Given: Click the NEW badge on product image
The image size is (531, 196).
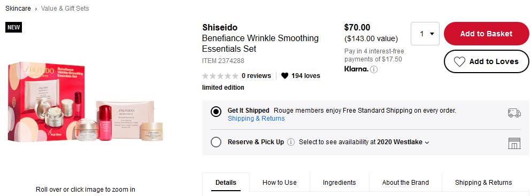Looking at the screenshot, I should coord(13,27).
